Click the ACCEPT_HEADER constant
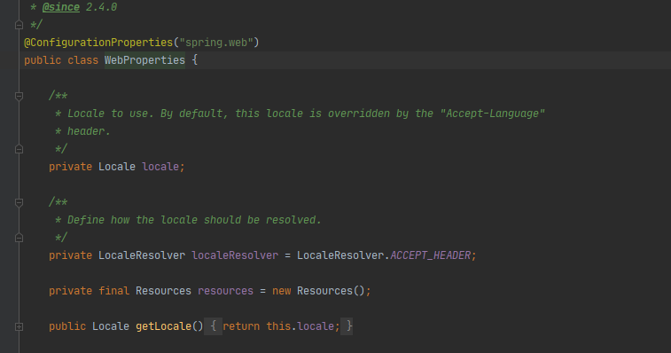This screenshot has height=353, width=671. tap(430, 255)
